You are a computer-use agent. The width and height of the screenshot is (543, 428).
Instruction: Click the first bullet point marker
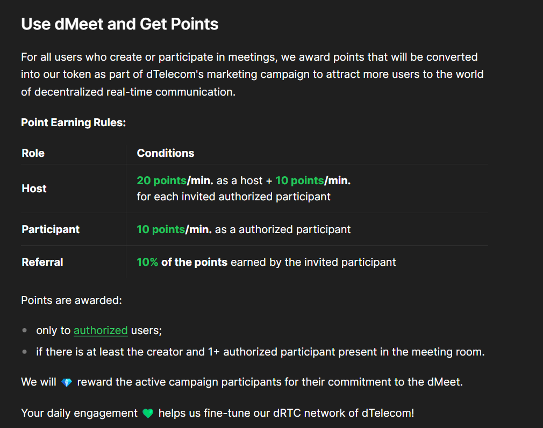(x=25, y=330)
